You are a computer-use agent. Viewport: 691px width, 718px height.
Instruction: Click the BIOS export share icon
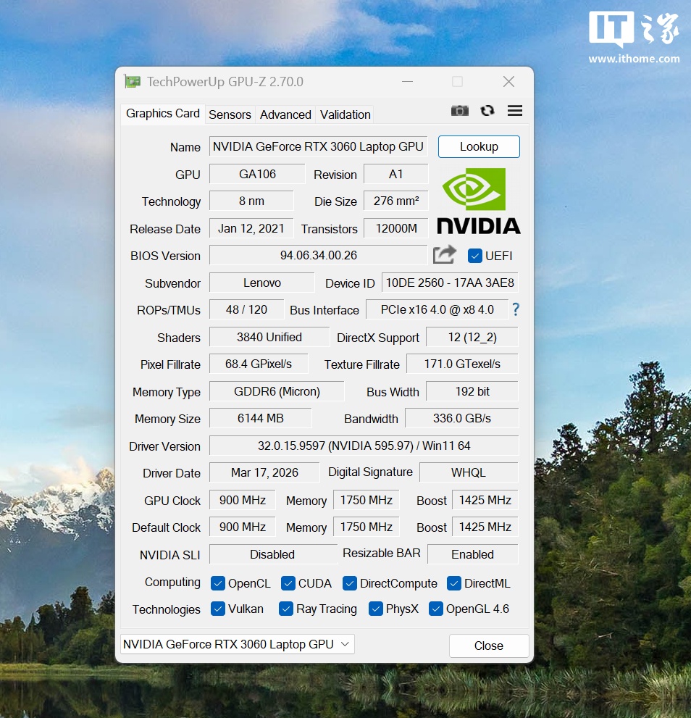445,254
